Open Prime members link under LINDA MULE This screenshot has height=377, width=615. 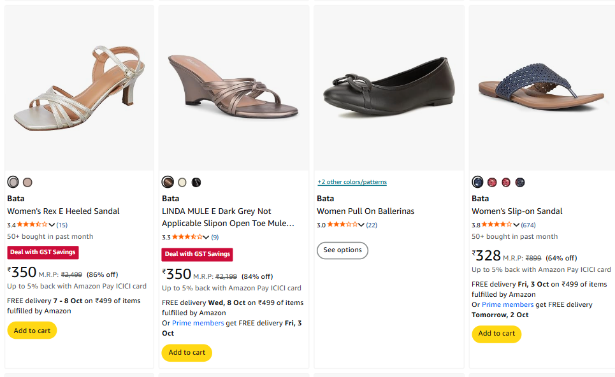click(x=198, y=323)
